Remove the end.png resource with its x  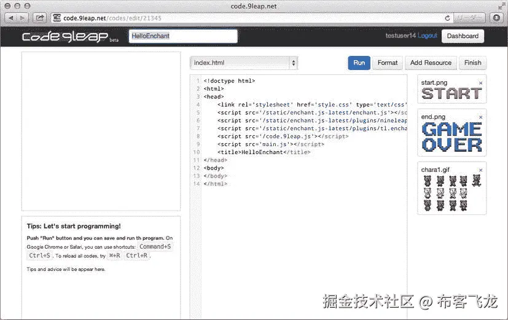click(x=481, y=117)
